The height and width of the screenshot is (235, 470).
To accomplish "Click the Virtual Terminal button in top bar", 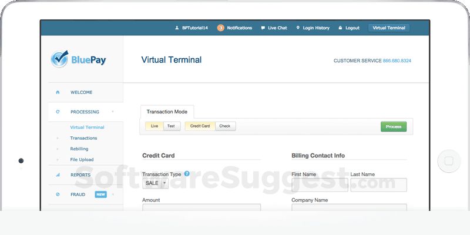I will coord(389,28).
